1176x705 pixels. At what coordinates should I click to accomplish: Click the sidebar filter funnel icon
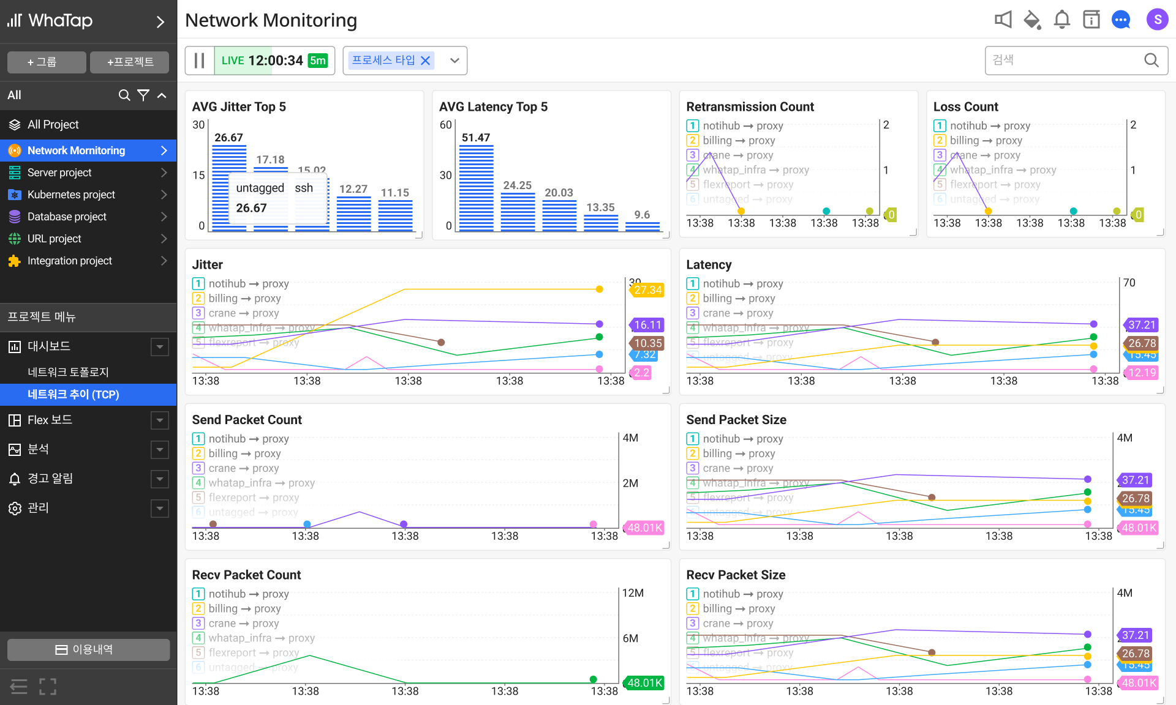click(x=143, y=95)
